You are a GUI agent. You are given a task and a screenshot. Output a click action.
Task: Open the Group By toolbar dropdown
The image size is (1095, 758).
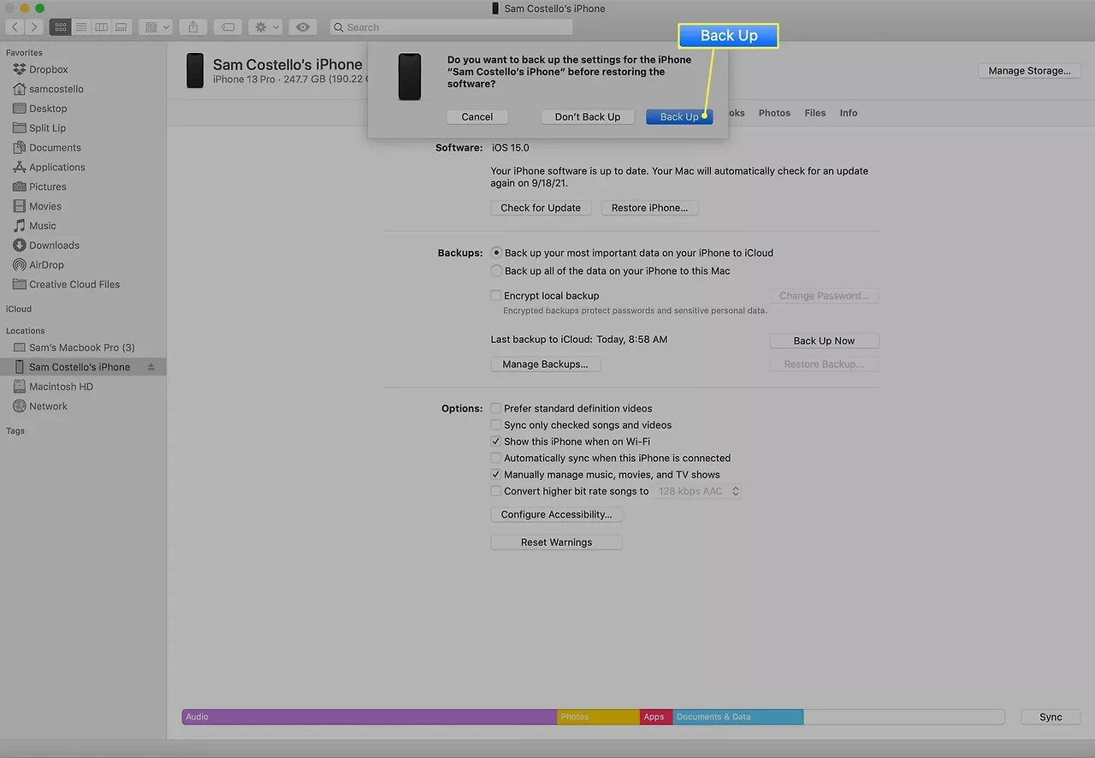156,27
